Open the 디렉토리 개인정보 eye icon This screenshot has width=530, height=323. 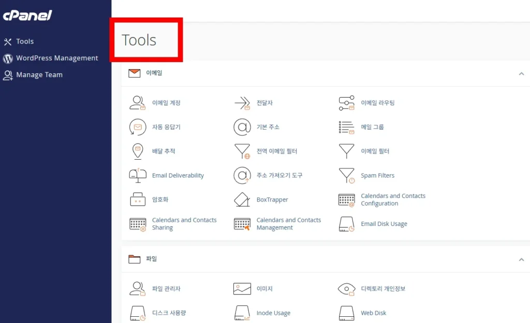pyautogui.click(x=346, y=289)
